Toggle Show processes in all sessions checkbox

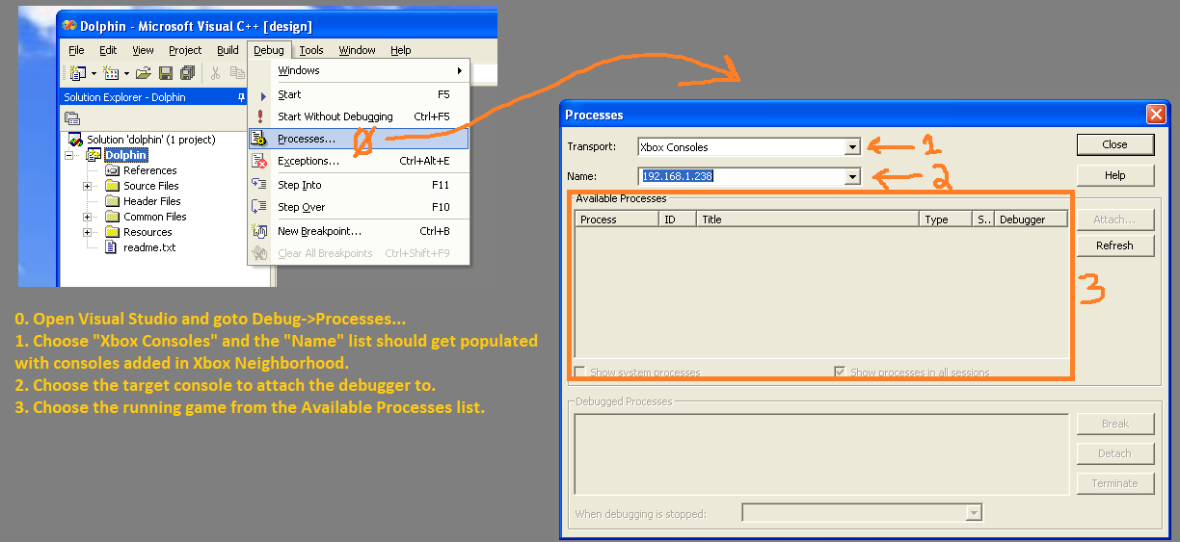pos(840,372)
